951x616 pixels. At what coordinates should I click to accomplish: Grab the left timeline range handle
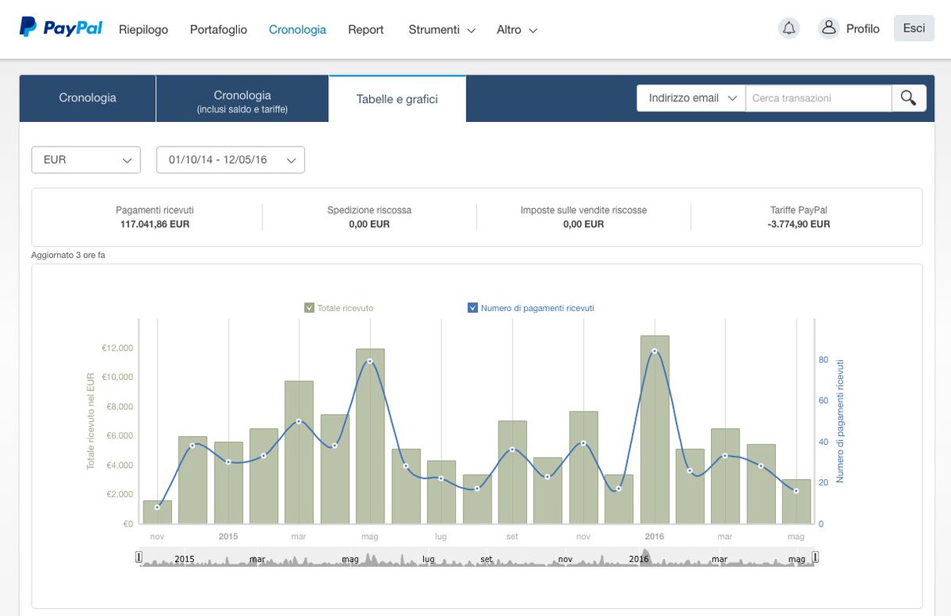(x=139, y=557)
